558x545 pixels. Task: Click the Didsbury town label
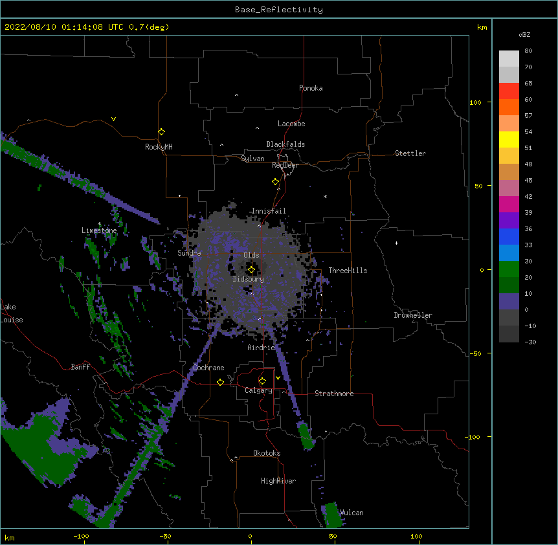click(248, 279)
